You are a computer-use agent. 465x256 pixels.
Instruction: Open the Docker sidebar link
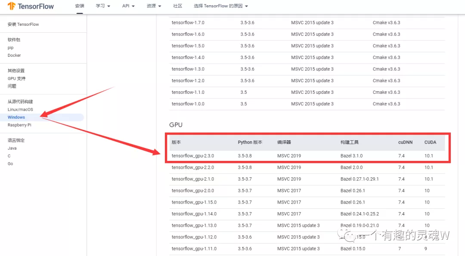point(14,56)
